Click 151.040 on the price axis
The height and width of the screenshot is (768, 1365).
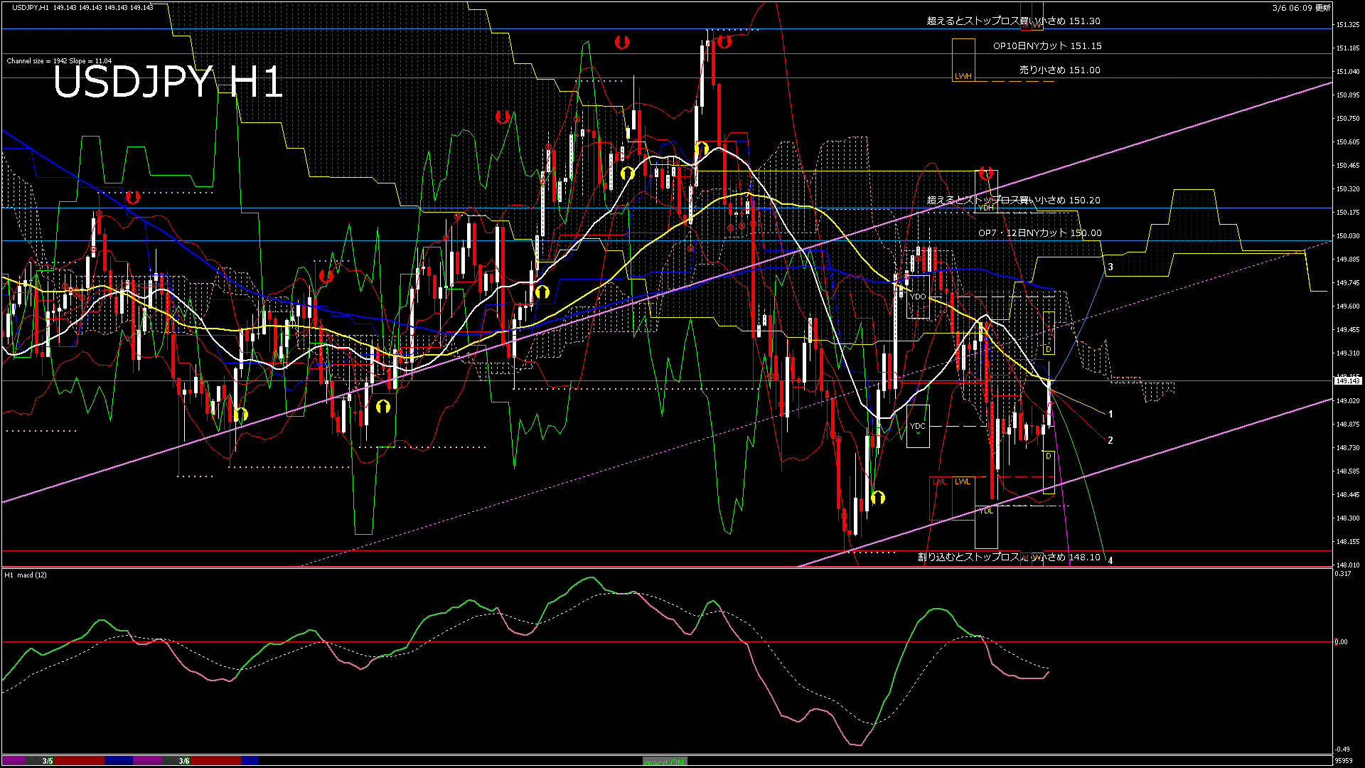click(1348, 72)
